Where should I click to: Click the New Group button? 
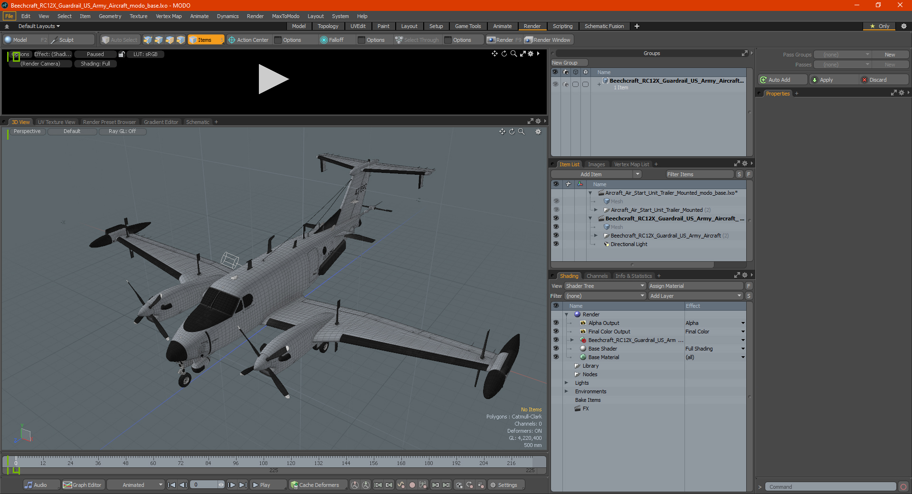tap(569, 63)
